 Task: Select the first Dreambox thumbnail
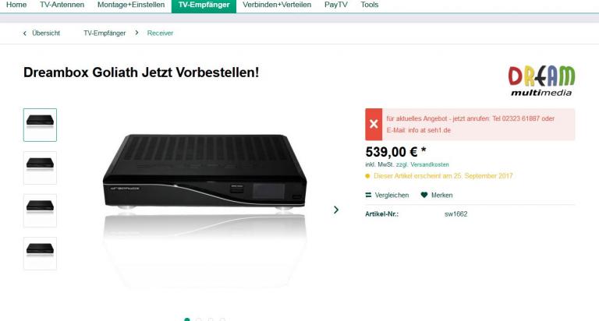pyautogui.click(x=40, y=125)
